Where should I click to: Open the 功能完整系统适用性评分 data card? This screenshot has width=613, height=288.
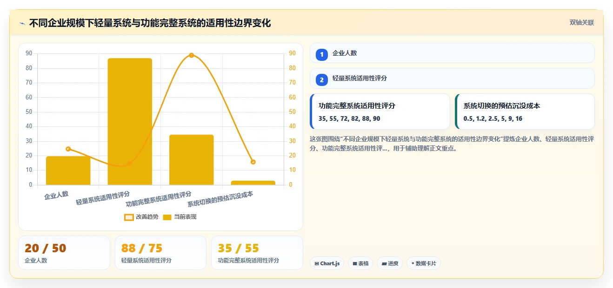[x=380, y=111]
